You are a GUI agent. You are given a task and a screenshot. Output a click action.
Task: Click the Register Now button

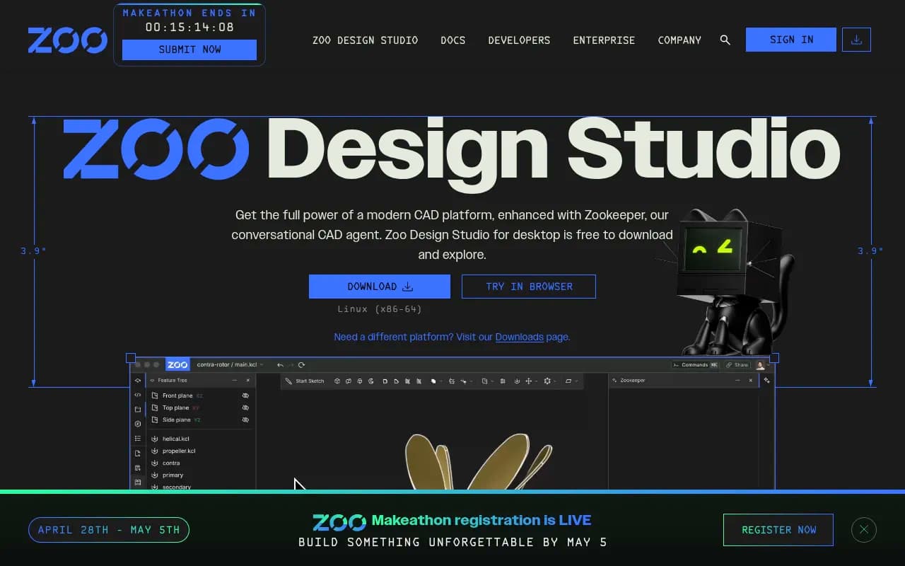(778, 529)
